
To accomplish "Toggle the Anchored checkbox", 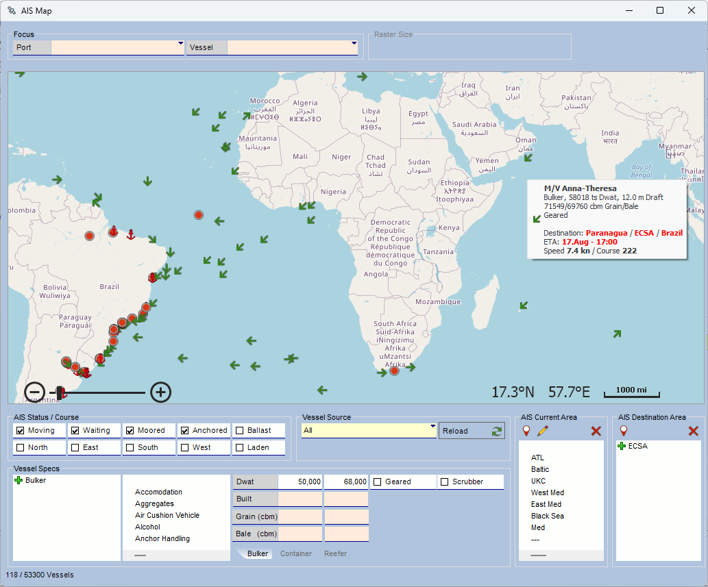I will pos(184,430).
